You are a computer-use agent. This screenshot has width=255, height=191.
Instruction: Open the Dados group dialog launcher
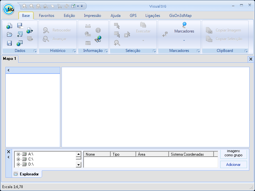35,51
